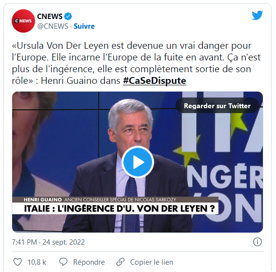Follow CNEWS via the Suivre link

84,26
